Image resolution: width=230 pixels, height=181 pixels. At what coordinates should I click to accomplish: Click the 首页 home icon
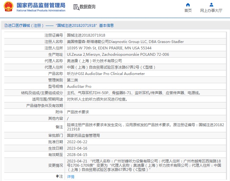coord(188,5)
